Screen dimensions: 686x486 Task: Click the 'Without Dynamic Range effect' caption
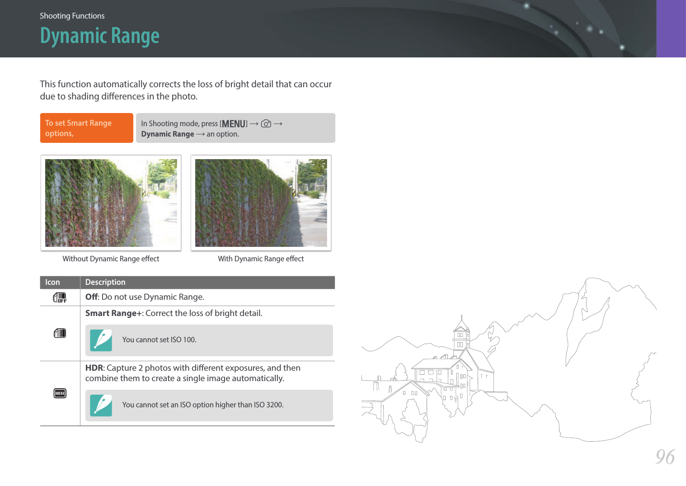tap(111, 259)
